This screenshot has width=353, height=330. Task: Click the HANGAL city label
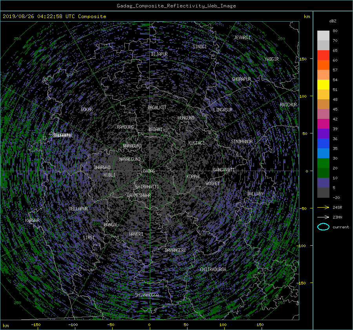pos(111,225)
